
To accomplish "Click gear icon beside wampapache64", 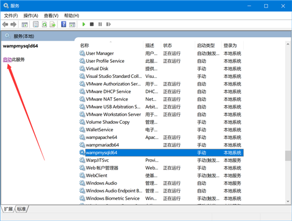I will [82, 137].
